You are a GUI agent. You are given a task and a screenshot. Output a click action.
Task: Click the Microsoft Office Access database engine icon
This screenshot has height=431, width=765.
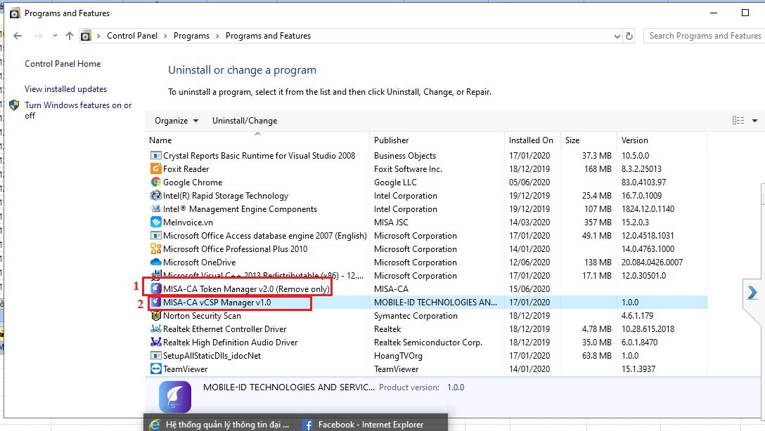(x=155, y=236)
